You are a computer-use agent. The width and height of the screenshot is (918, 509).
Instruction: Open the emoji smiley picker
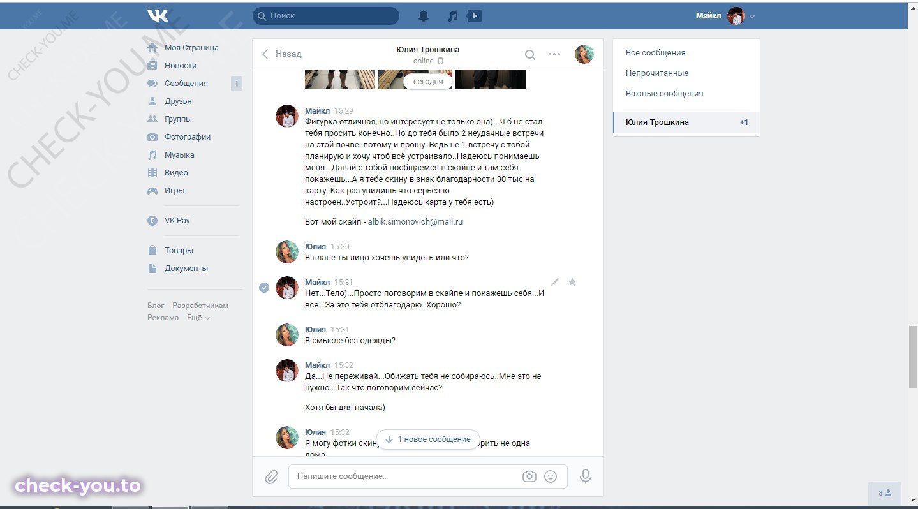tap(551, 476)
